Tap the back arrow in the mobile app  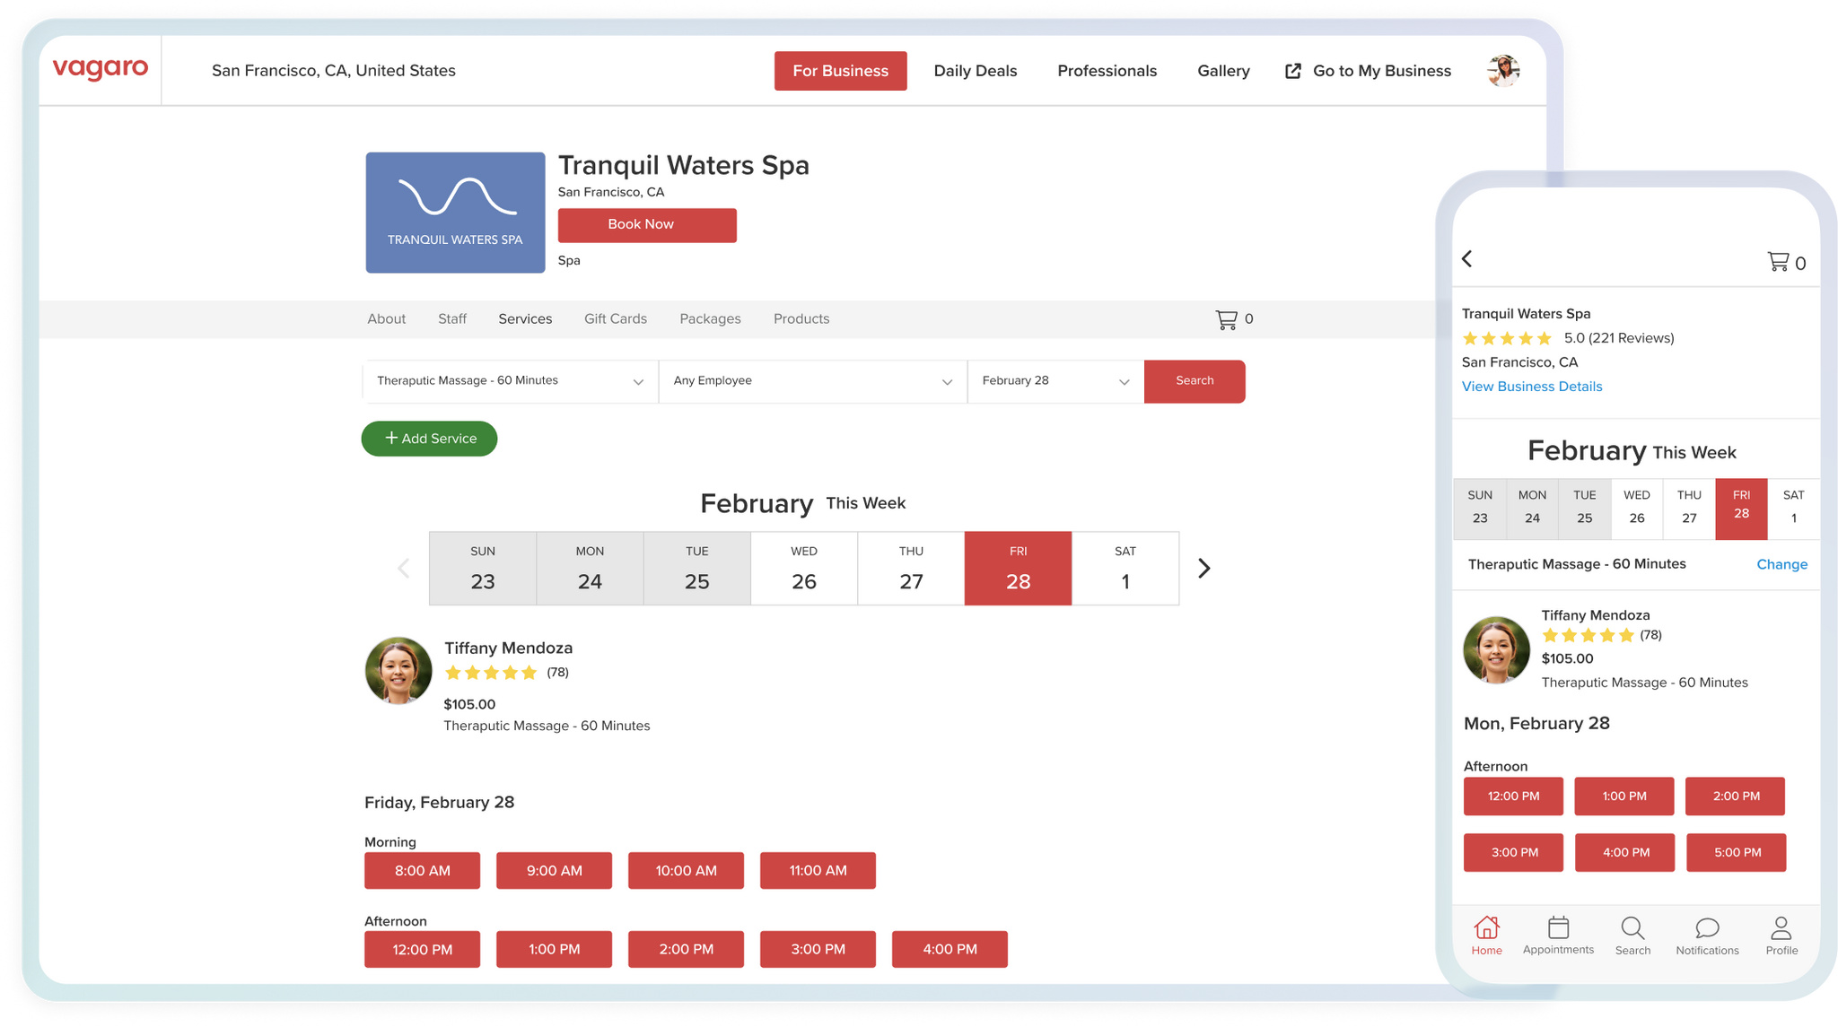coord(1467,259)
